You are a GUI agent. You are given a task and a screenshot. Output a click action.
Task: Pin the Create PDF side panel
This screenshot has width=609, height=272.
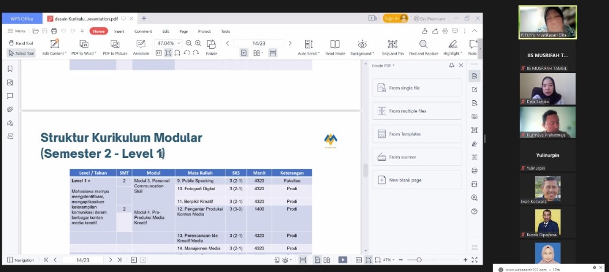point(452,66)
